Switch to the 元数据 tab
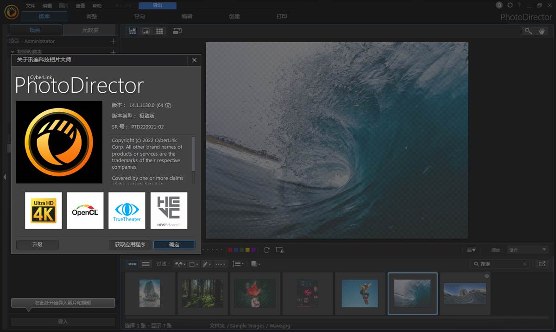The image size is (556, 332). coord(90,30)
